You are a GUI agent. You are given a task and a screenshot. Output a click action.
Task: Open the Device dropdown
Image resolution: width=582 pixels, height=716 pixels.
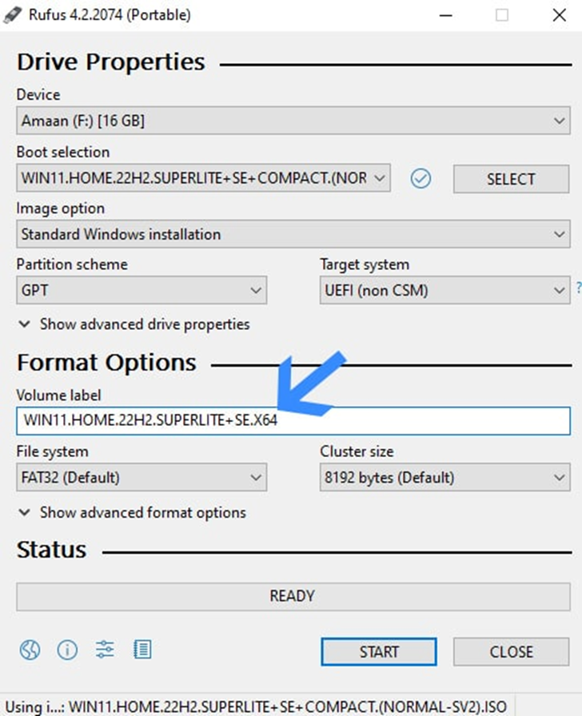[293, 121]
